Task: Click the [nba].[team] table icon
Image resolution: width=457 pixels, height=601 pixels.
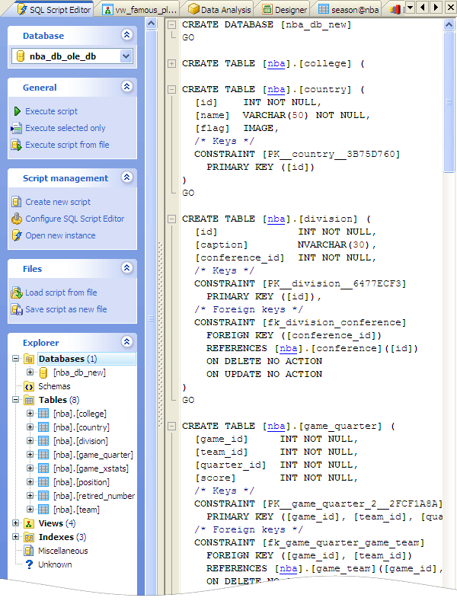Action: click(43, 510)
